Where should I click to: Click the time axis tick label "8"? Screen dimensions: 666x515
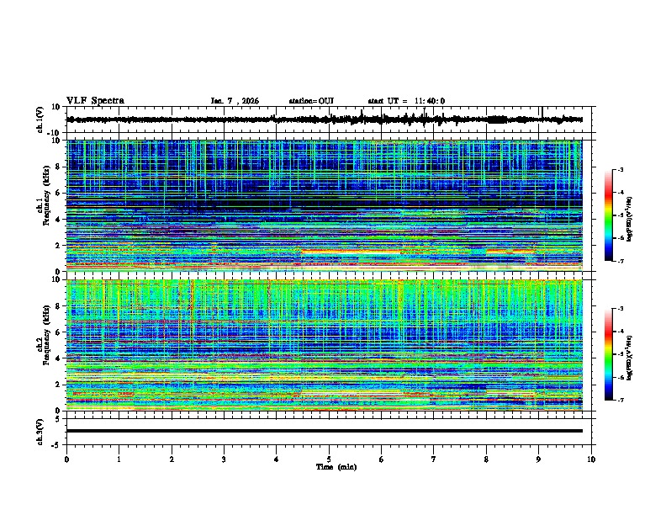tap(486, 459)
